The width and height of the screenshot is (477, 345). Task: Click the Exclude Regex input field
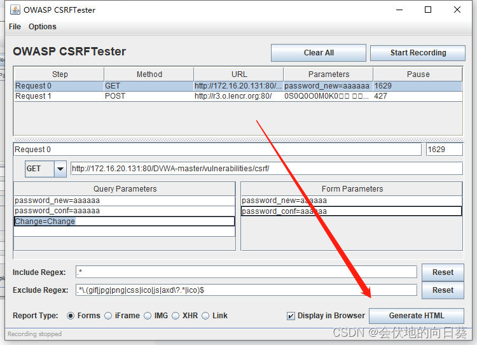246,290
